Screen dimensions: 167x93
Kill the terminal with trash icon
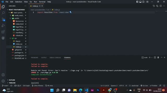coord(158,57)
